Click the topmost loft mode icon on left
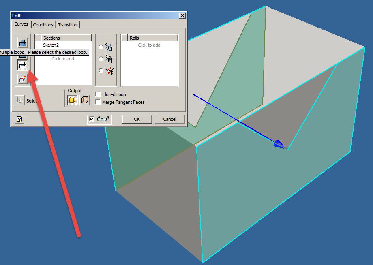The image size is (373, 265). (x=23, y=42)
